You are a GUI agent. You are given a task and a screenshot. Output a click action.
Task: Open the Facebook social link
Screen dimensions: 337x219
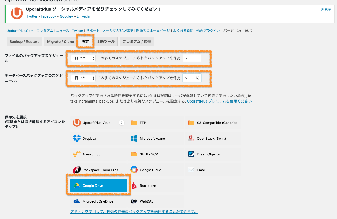[49, 16]
